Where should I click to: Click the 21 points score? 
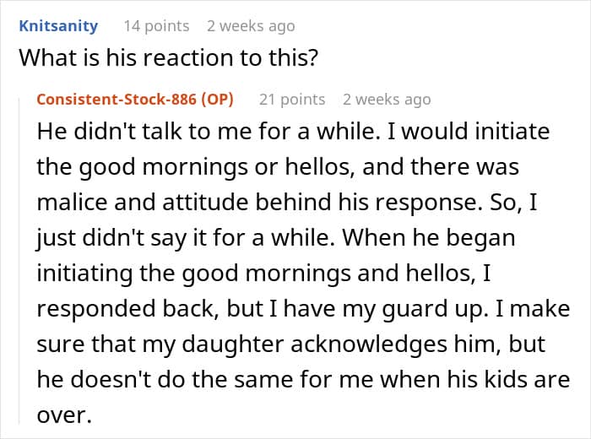[292, 100]
